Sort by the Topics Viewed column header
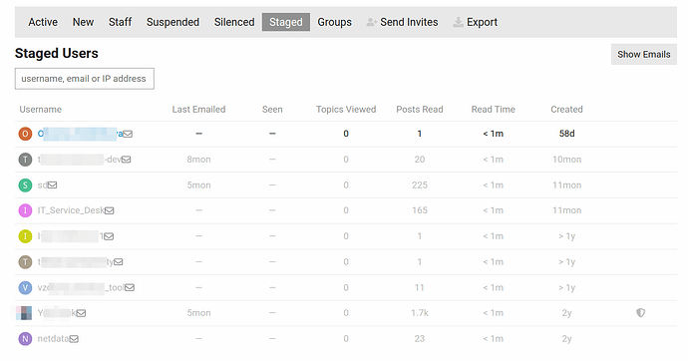Screen dimensions: 688x361 (x=346, y=110)
